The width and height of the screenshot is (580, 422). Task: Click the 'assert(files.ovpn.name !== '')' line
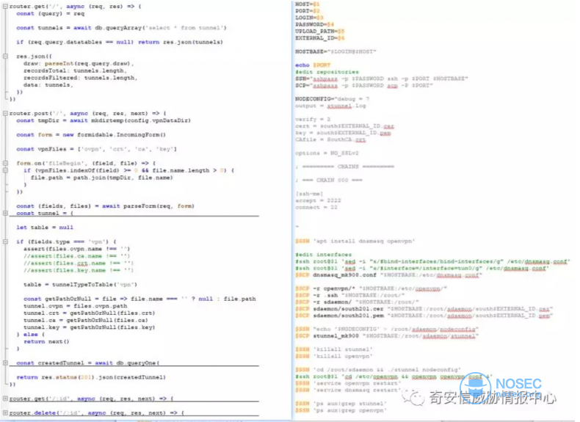[76, 249]
